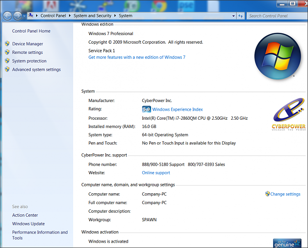
Task: Click the Windows is activated text
Action: [108, 241]
